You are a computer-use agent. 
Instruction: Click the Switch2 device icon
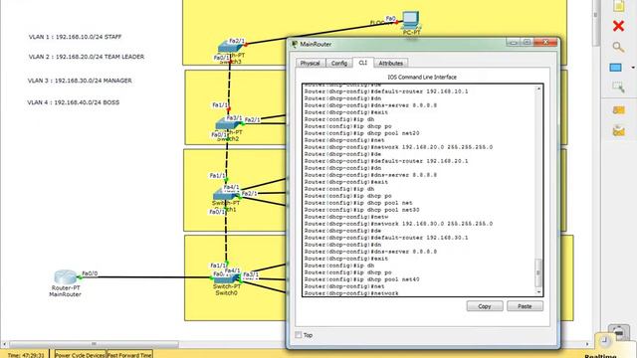point(228,123)
